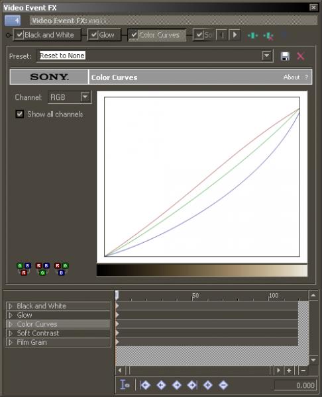Delete the preset with the red X icon
This screenshot has width=322, height=397.
pos(301,56)
